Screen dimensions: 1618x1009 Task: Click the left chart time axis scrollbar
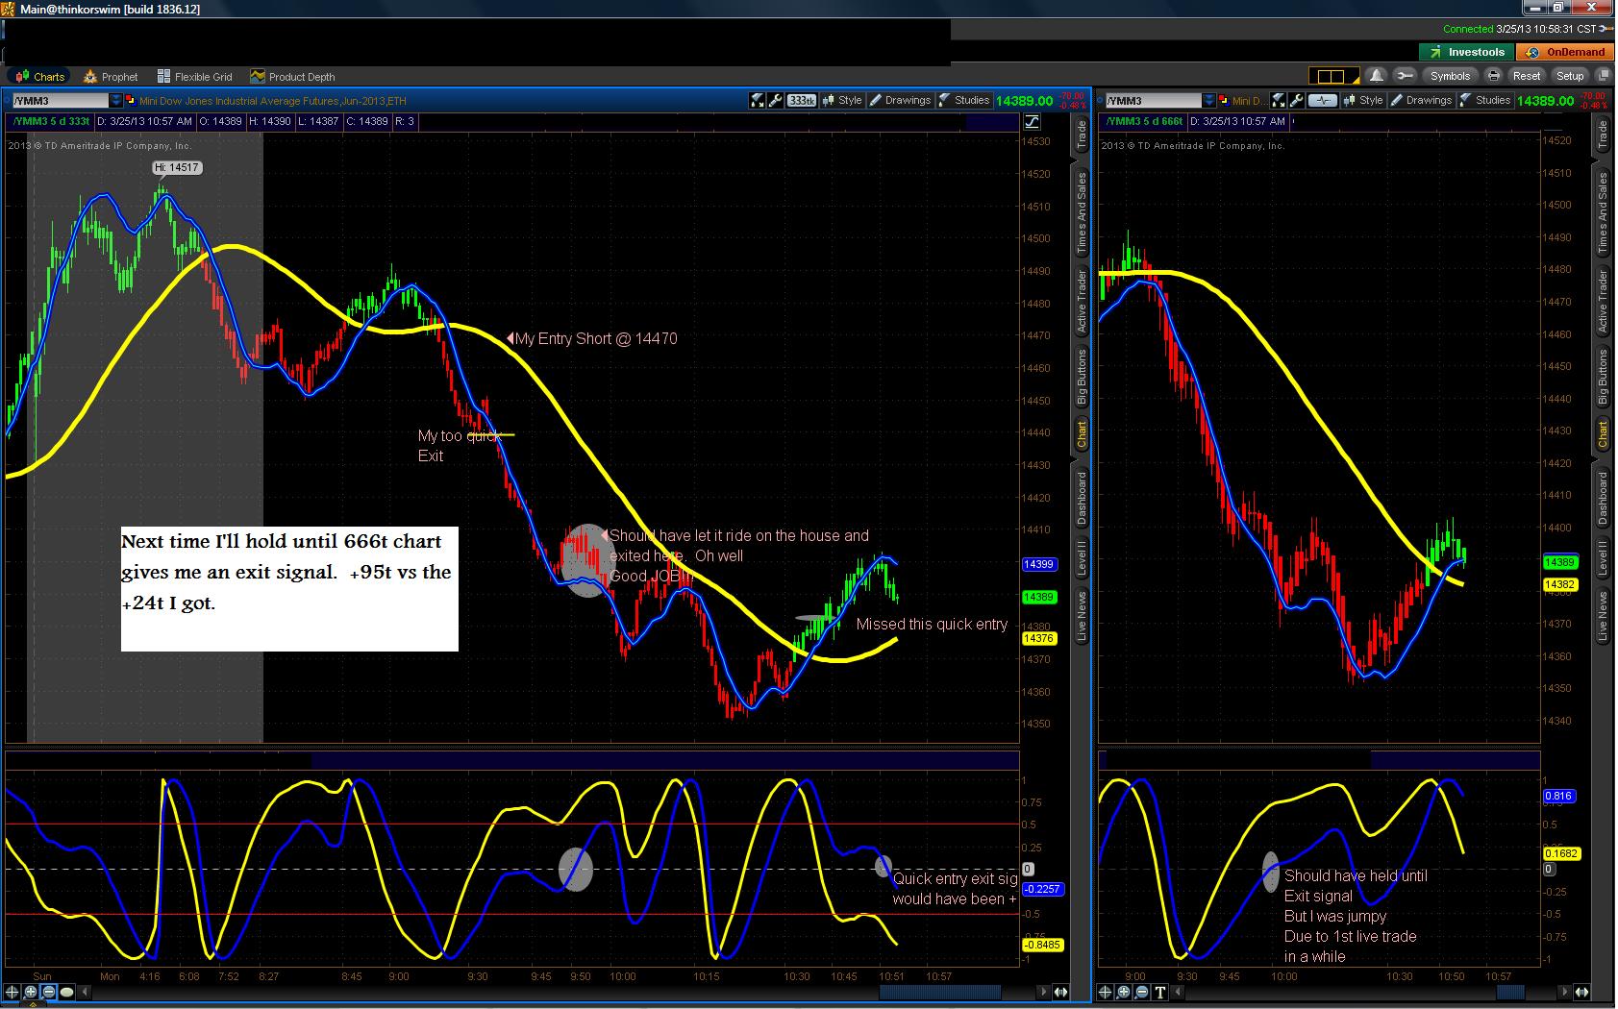pyautogui.click(x=941, y=992)
